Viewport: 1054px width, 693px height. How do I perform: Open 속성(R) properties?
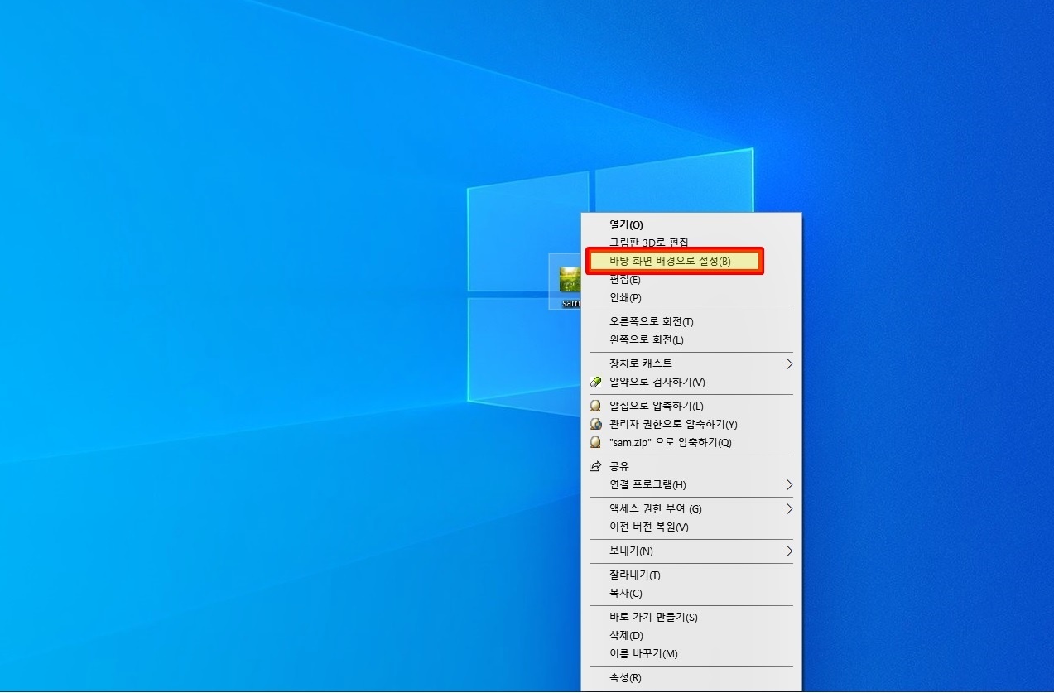click(x=691, y=678)
